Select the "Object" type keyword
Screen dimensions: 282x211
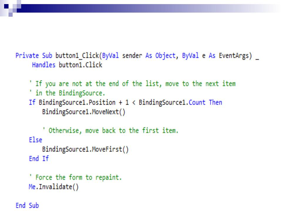point(165,56)
